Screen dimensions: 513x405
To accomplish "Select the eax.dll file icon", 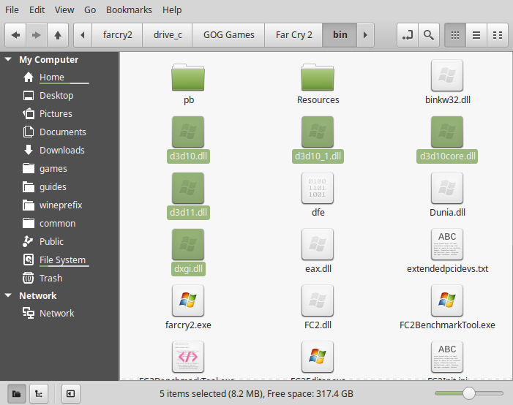I will [x=318, y=244].
